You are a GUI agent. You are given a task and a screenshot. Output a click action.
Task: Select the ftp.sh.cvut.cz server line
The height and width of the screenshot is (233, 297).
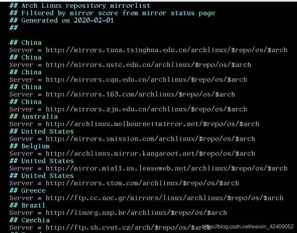110,228
